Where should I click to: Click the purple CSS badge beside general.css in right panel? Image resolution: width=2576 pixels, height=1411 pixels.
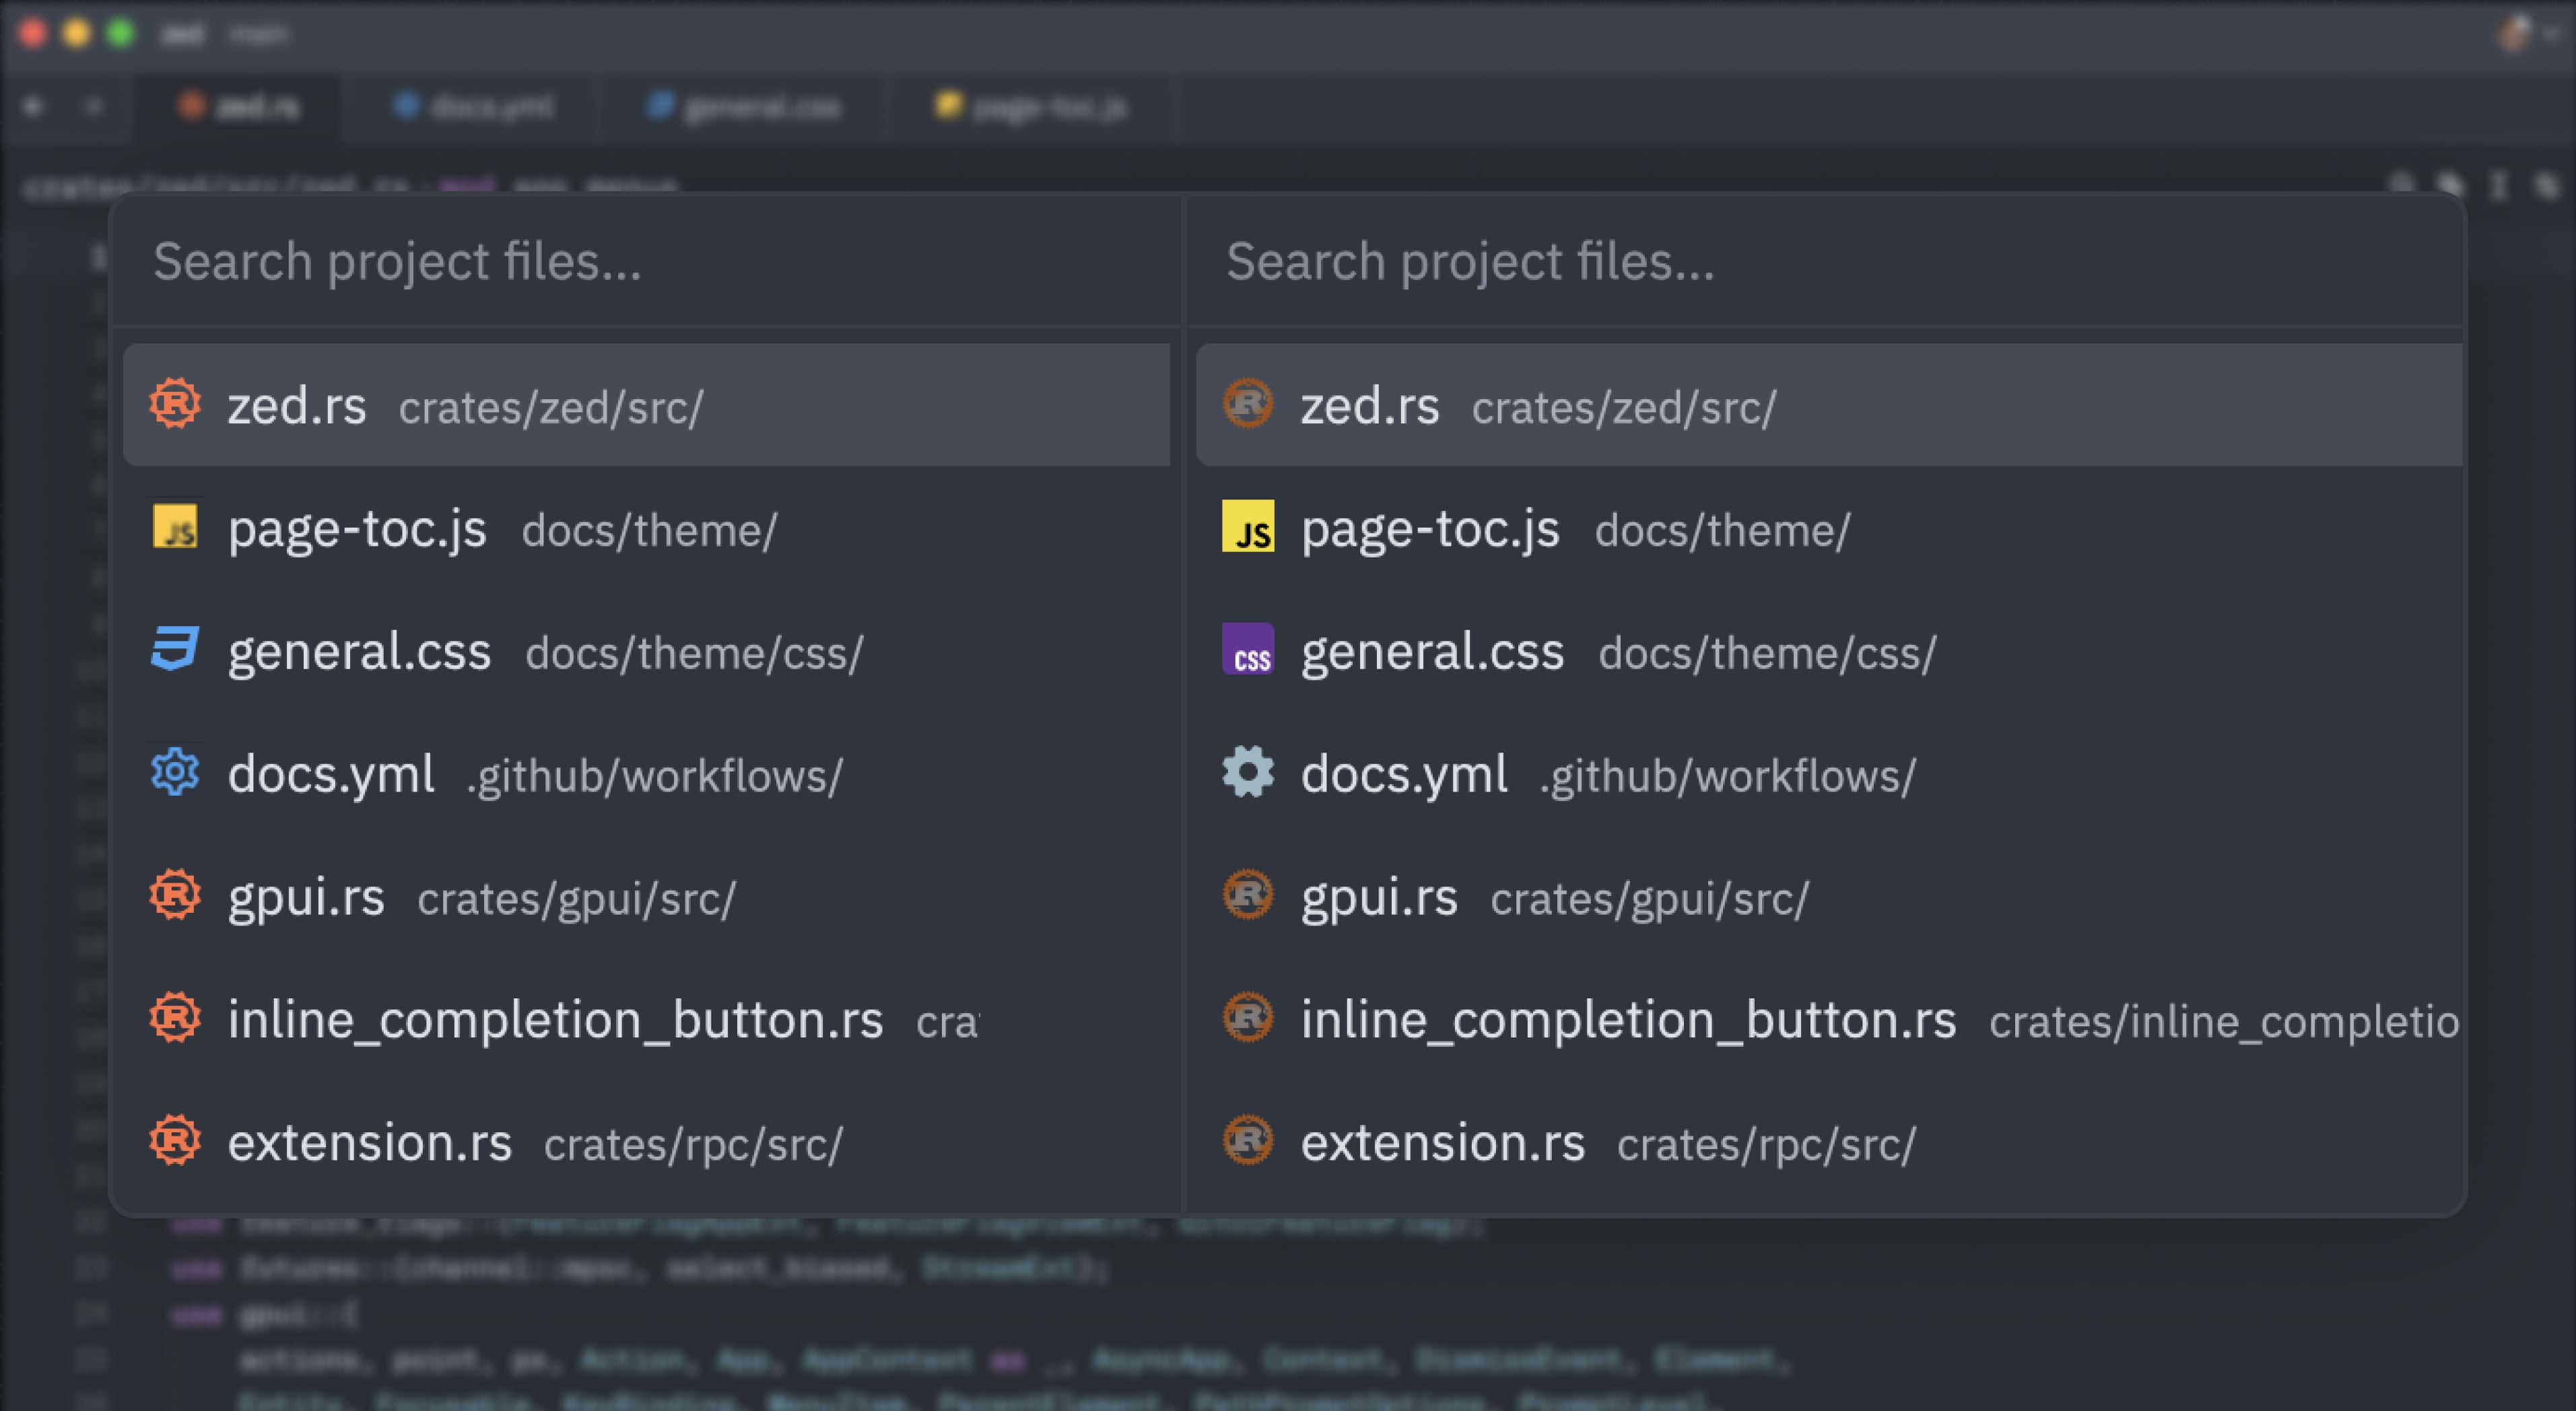coord(1249,651)
